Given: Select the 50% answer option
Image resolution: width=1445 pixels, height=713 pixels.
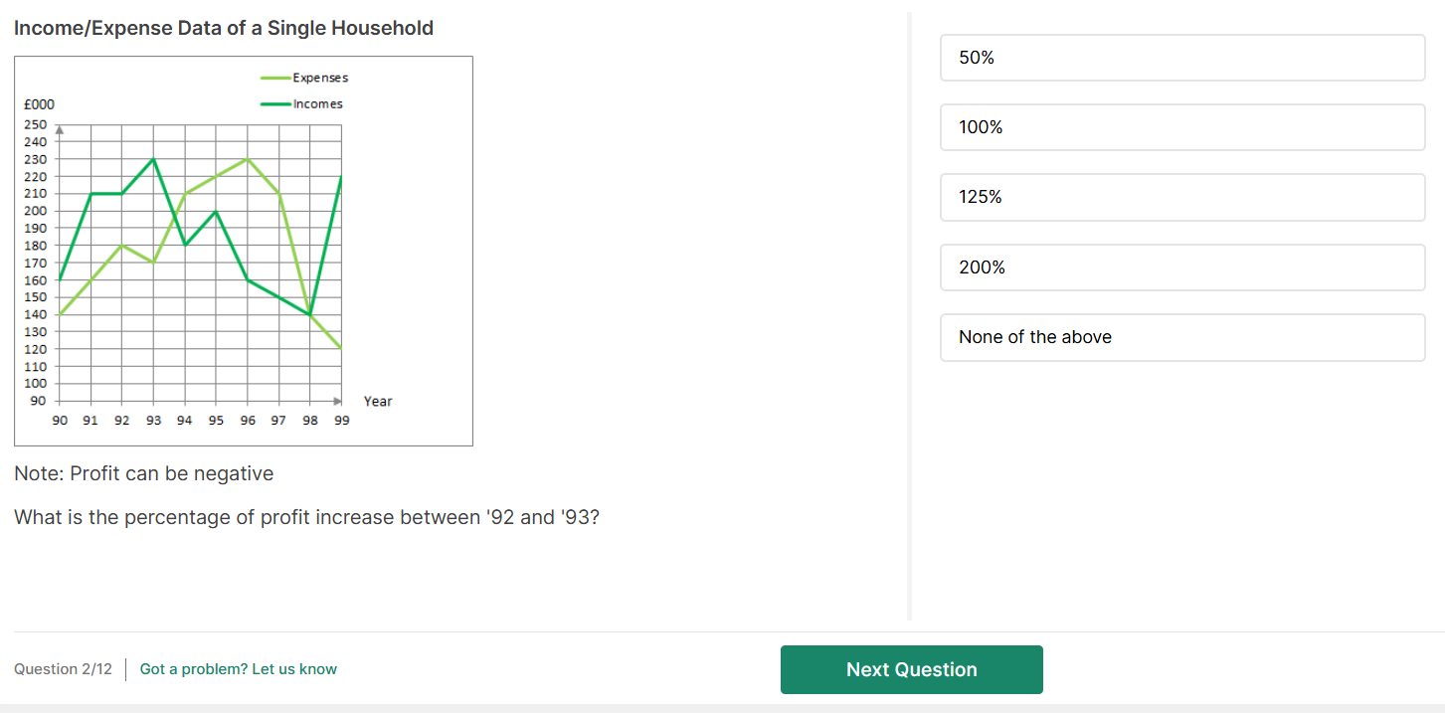Looking at the screenshot, I should (1181, 58).
